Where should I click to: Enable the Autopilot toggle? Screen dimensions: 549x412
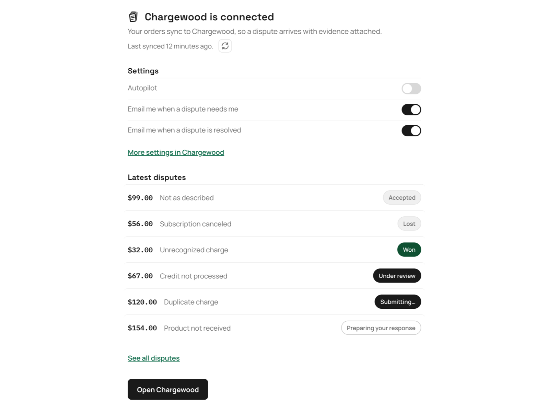(411, 89)
